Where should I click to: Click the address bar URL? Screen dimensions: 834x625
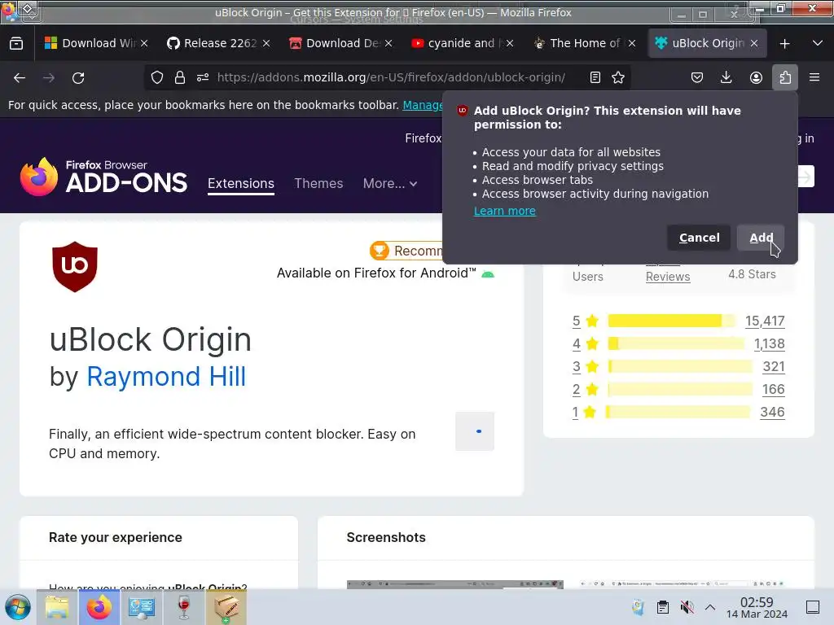[x=391, y=77]
